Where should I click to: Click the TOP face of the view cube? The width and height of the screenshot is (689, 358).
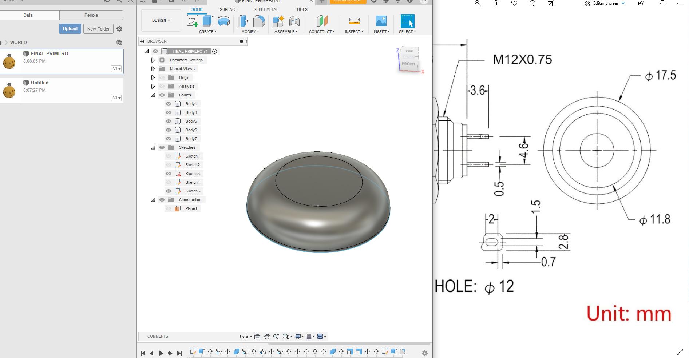[x=409, y=51]
